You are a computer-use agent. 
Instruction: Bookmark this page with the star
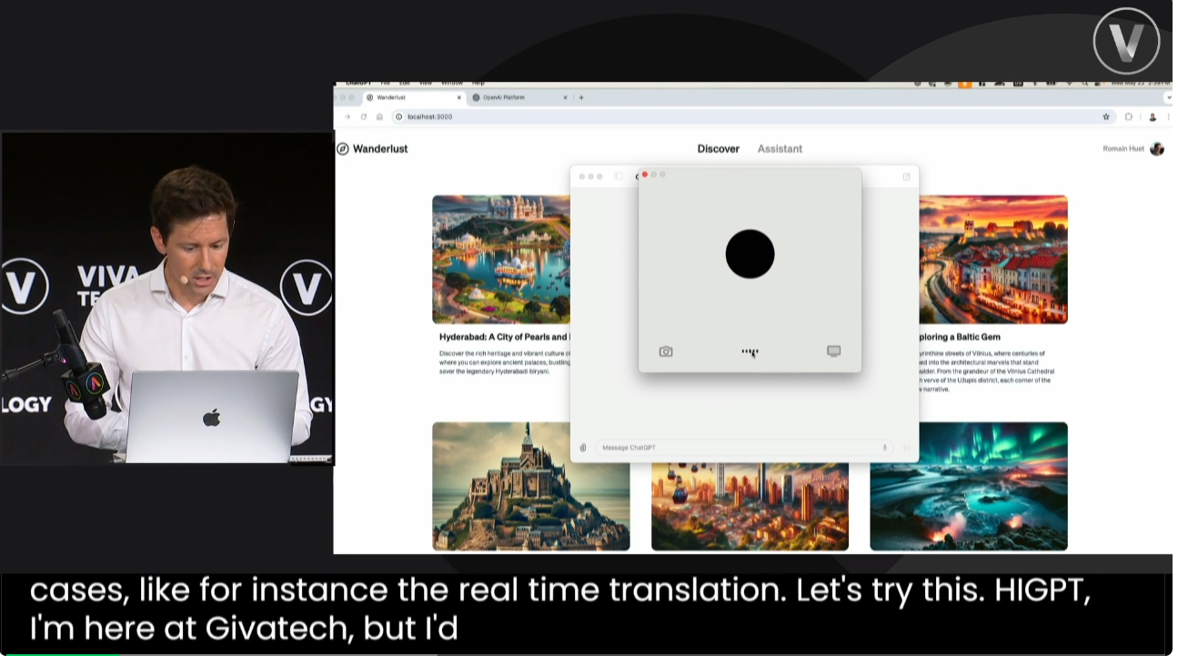1106,116
